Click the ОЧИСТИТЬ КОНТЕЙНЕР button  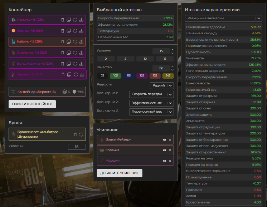(x=32, y=104)
